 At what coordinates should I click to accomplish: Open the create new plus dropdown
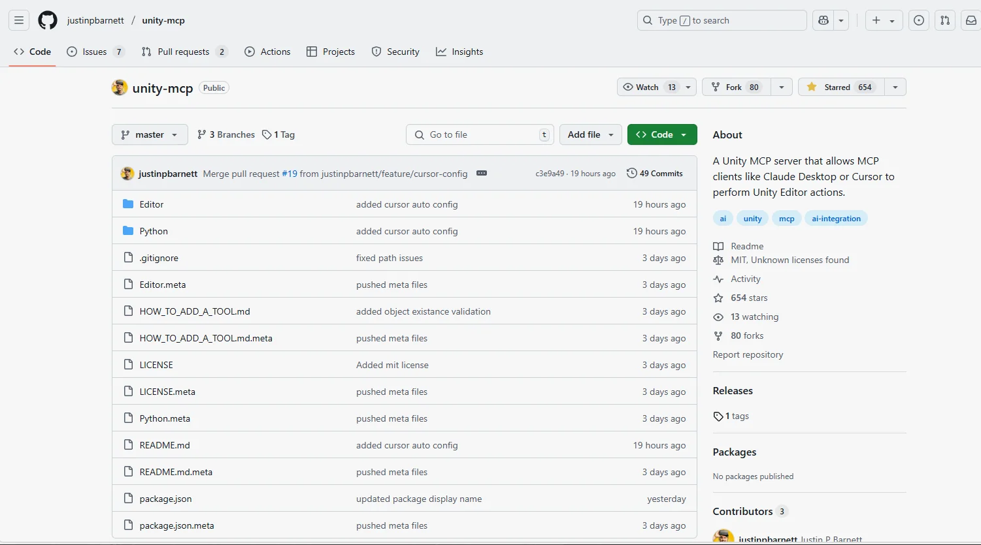pos(884,20)
